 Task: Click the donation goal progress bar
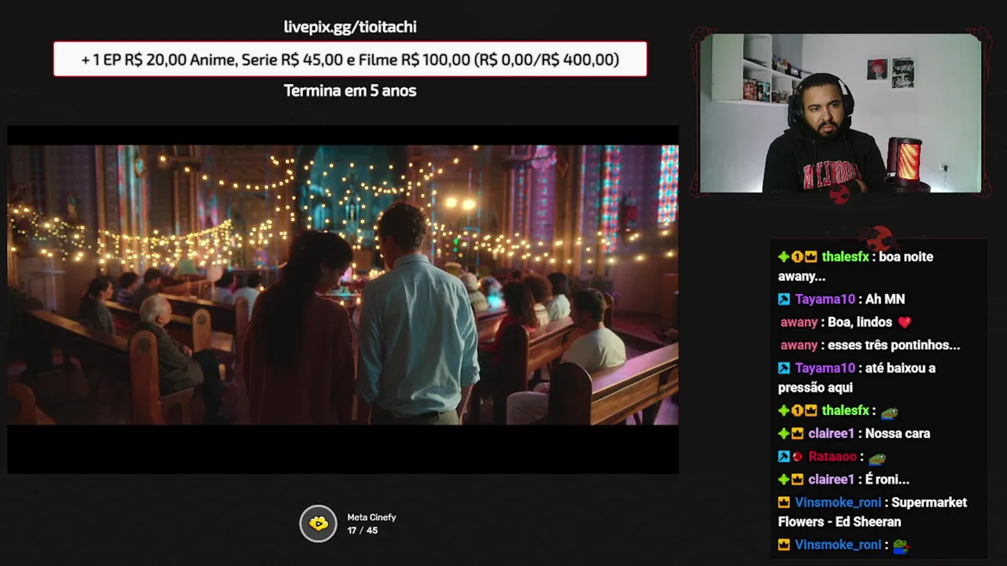(x=350, y=59)
